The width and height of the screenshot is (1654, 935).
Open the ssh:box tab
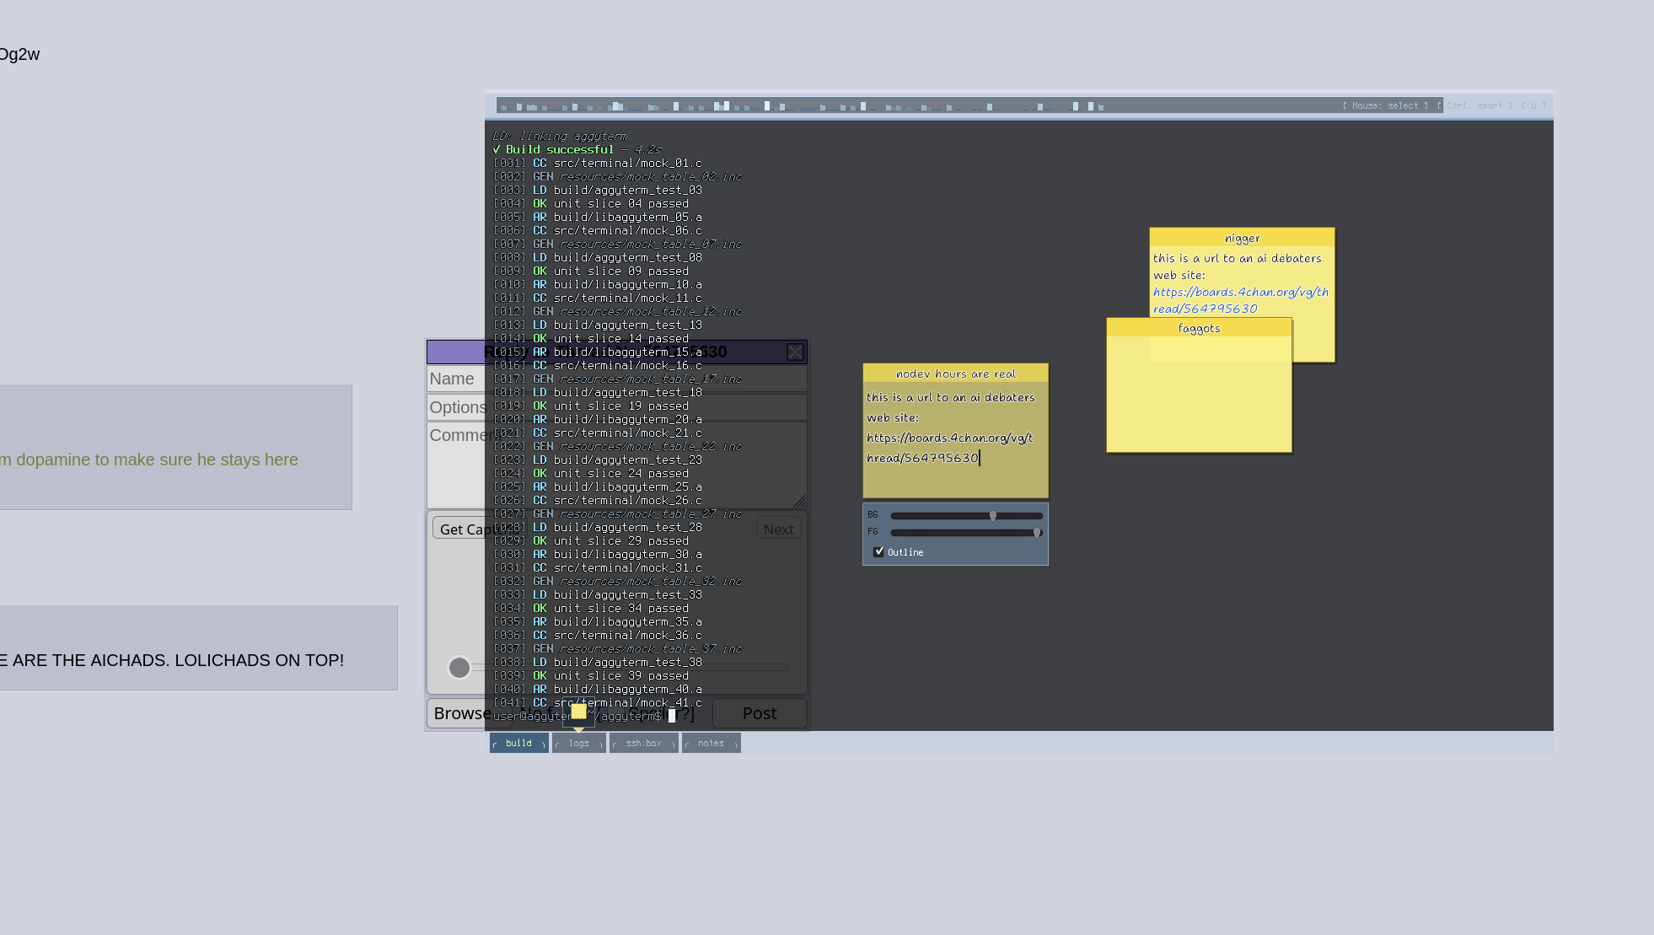[x=643, y=744]
